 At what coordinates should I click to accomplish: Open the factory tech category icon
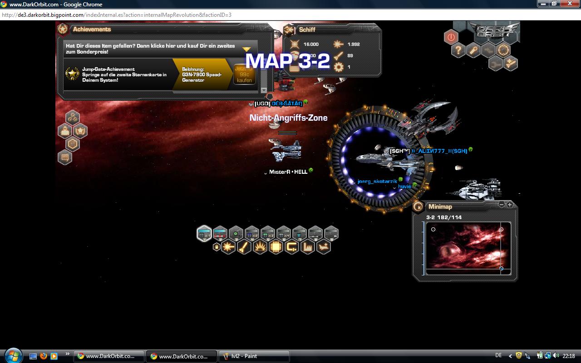(x=308, y=247)
